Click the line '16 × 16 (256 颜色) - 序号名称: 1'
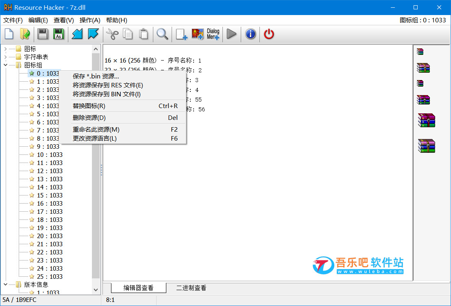This screenshot has height=306, width=451. pyautogui.click(x=153, y=60)
